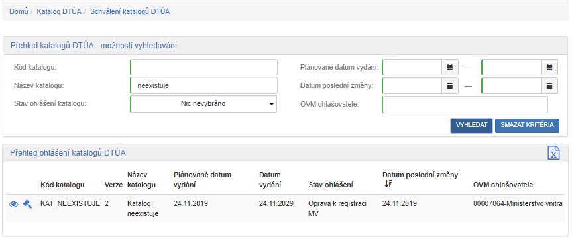Select the Katalog neexistuje name cell
Image resolution: width=572 pixels, height=239 pixels.
coord(143,209)
